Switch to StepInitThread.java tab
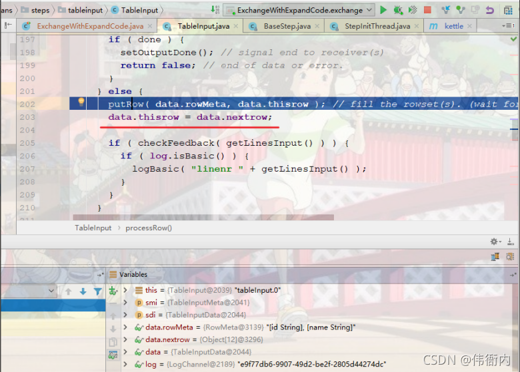The height and width of the screenshot is (372, 520). [377, 26]
